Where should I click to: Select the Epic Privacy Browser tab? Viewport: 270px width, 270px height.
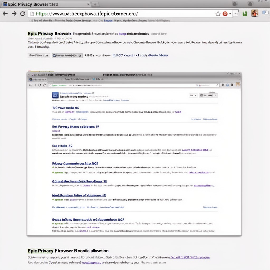[46, 4]
